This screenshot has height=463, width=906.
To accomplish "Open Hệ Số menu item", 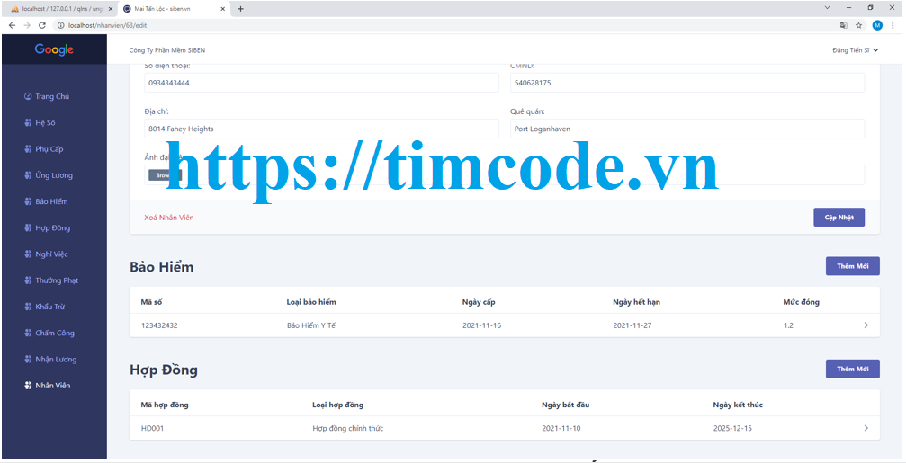I will (45, 123).
